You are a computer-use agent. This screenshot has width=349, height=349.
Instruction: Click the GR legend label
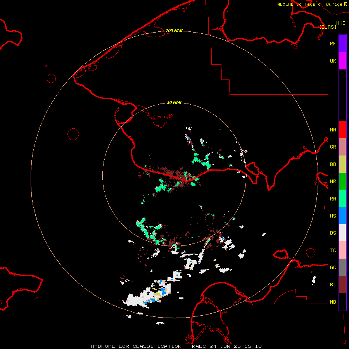[x=333, y=147]
